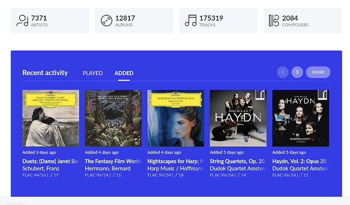
Task: Open Harp Music / Hoffmann link
Action: point(176,168)
